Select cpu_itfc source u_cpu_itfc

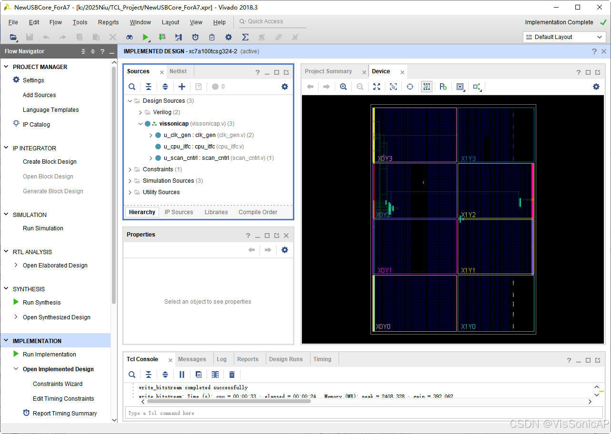[x=204, y=147]
